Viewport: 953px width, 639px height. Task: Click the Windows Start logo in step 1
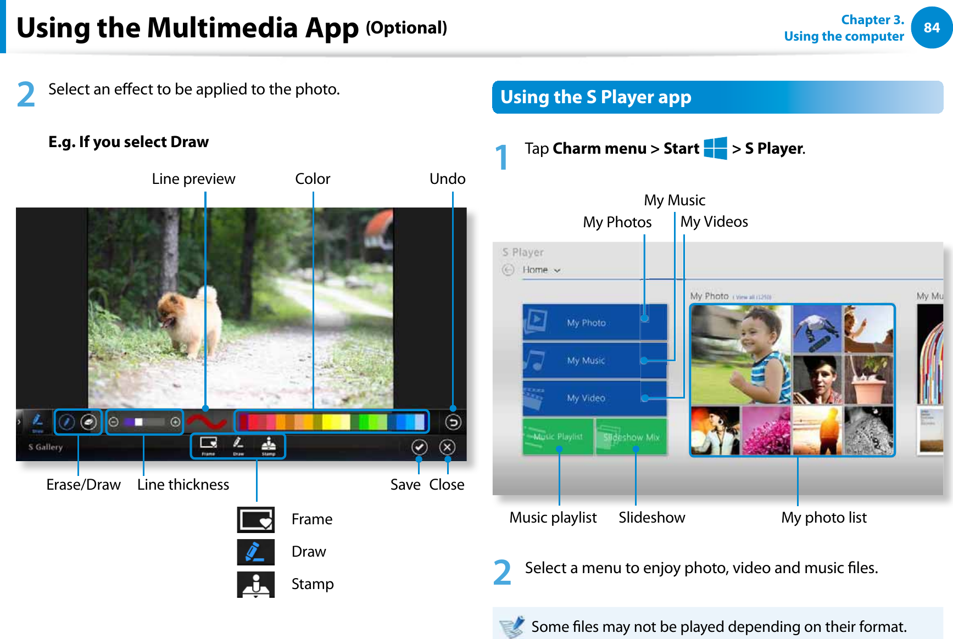[715, 148]
